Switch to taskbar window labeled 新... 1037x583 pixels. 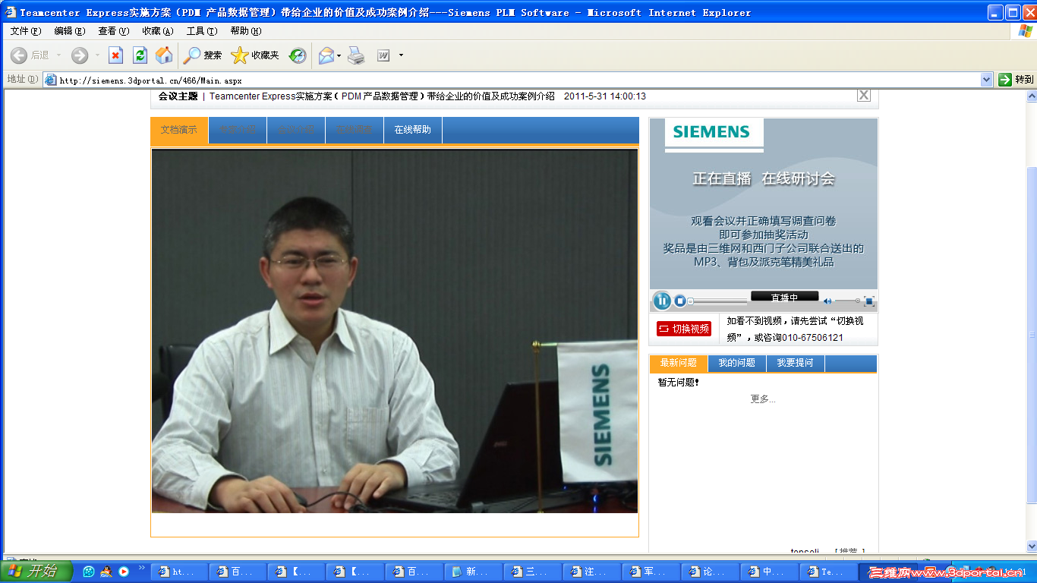pos(474,572)
